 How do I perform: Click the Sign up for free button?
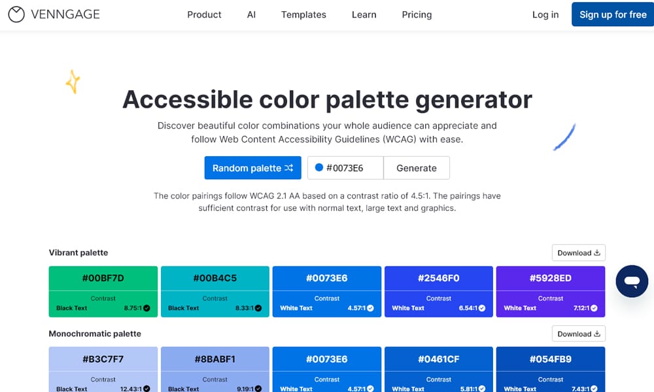pos(612,14)
